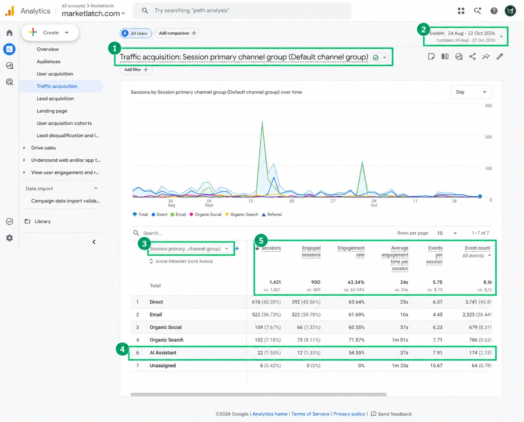
Task: Click the Customize report pencil icon
Action: (500, 57)
